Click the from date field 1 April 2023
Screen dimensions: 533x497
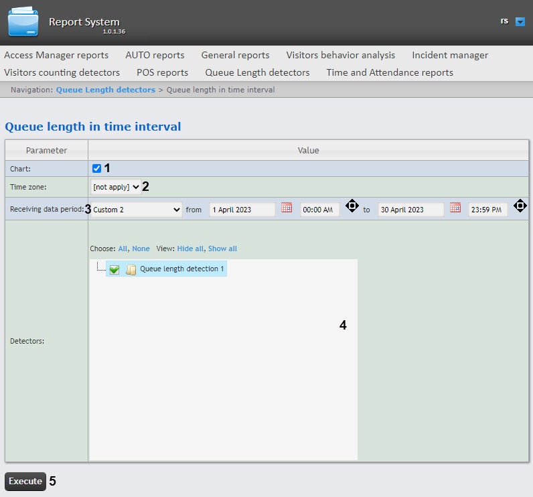coord(242,210)
